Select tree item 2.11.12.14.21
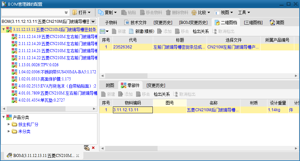Image resolution: width=300 pixels, height=161 pixels. click(54, 51)
